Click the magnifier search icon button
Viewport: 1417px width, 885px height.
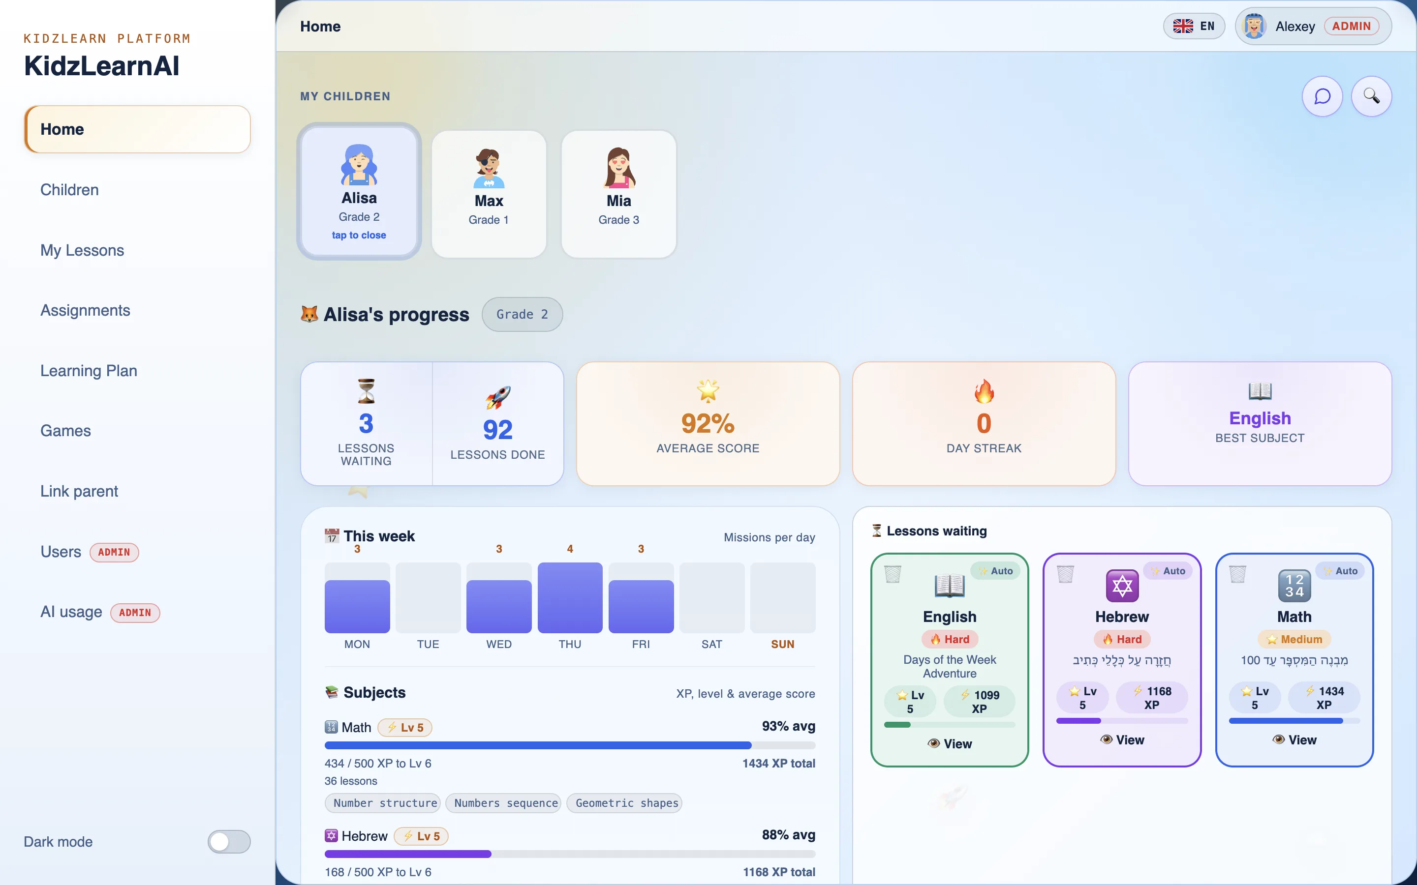click(x=1371, y=96)
